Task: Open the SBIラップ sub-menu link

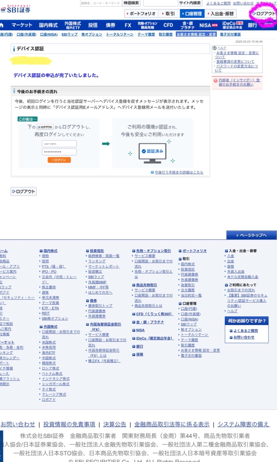Action: [x=69, y=35]
